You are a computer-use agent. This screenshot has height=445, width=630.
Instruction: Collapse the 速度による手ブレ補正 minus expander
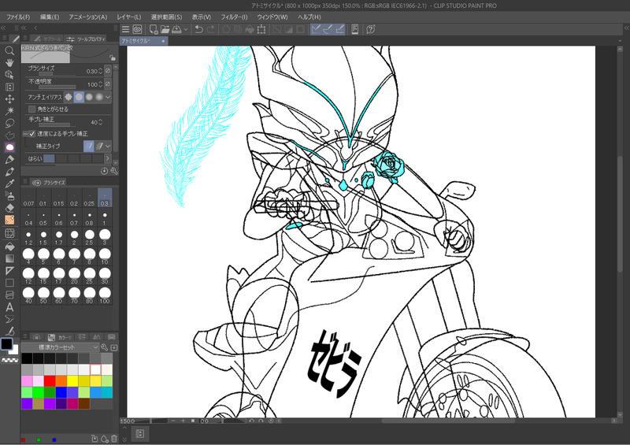(25, 133)
